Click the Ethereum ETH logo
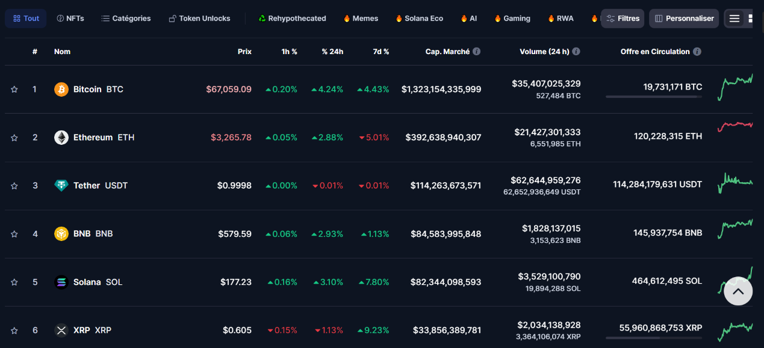 point(61,137)
